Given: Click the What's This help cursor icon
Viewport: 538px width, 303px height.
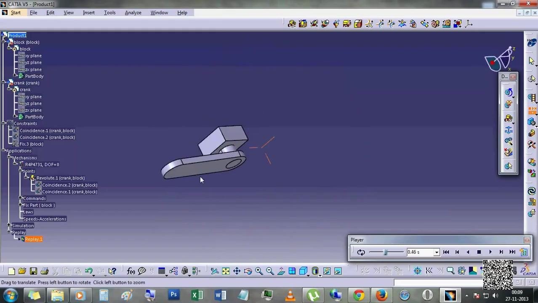Looking at the screenshot, I should pyautogui.click(x=112, y=271).
